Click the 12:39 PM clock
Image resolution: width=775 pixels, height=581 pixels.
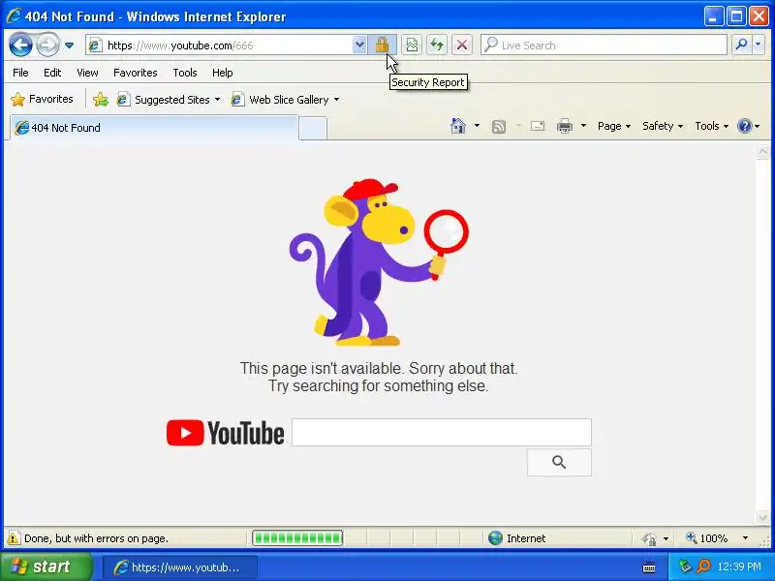739,566
